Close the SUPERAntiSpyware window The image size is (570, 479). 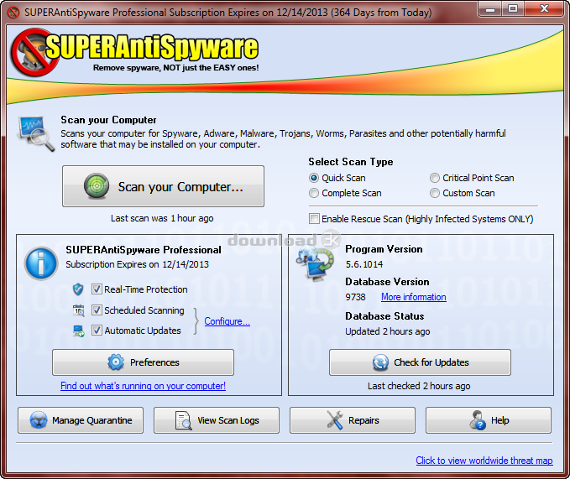(544, 8)
